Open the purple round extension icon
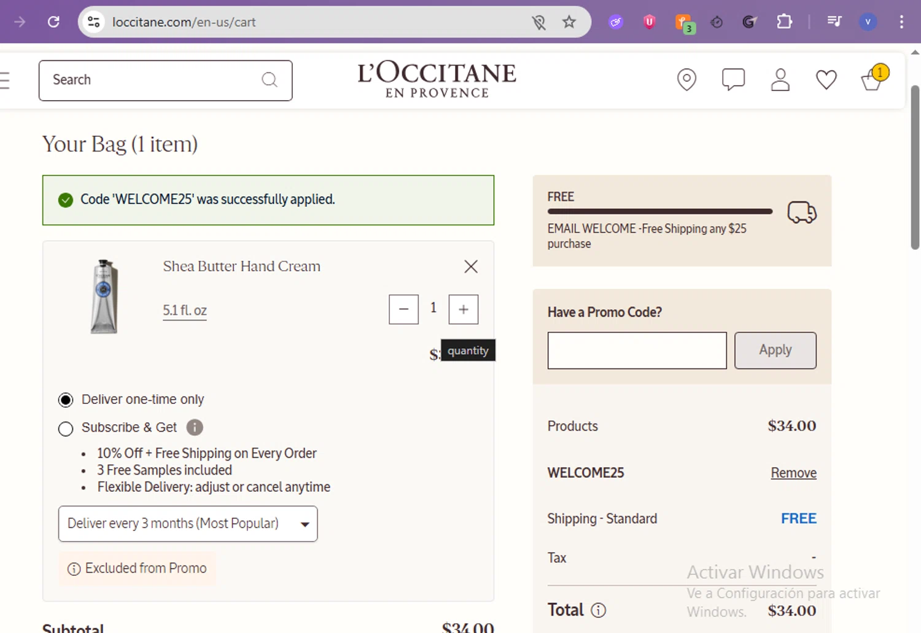 click(616, 22)
